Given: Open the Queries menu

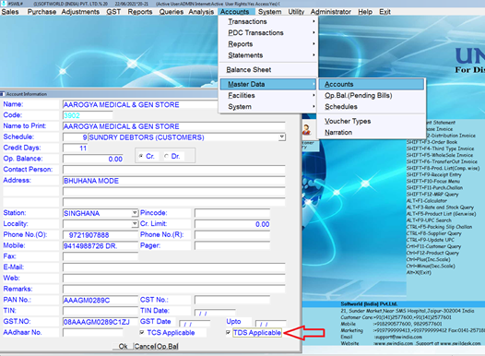Looking at the screenshot, I should click(x=172, y=12).
